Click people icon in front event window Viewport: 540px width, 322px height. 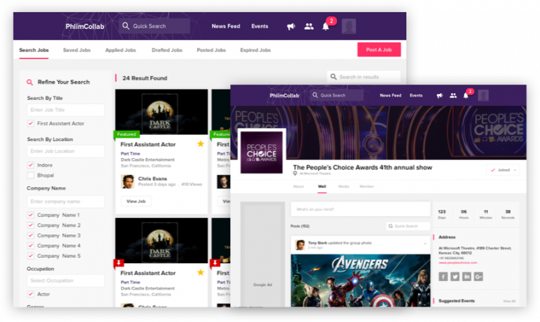453,96
